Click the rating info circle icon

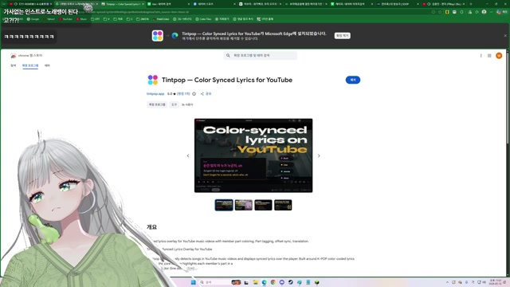coord(194,94)
